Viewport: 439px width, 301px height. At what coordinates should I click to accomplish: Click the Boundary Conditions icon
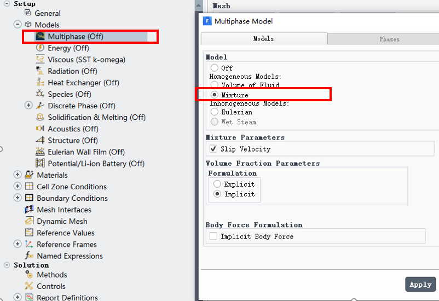coord(29,198)
